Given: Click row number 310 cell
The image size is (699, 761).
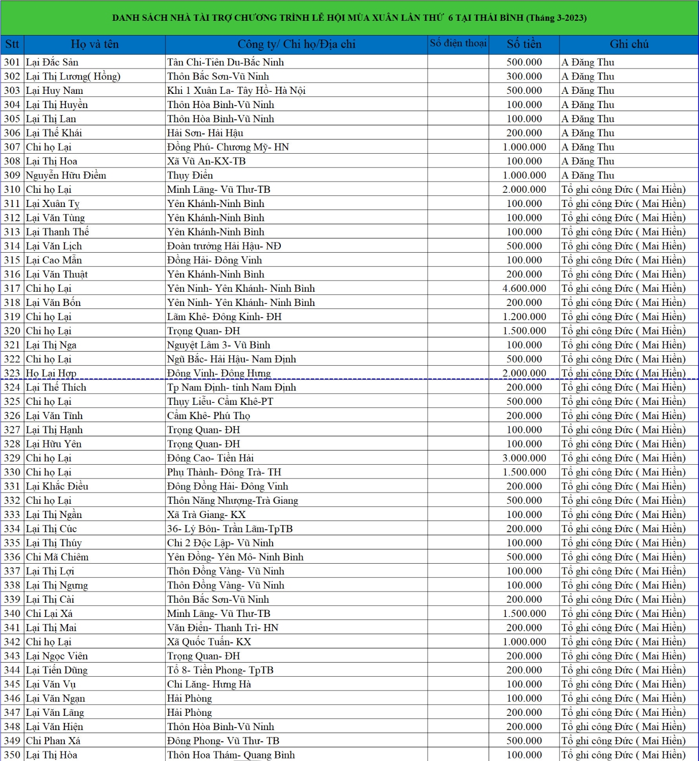Looking at the screenshot, I should [x=12, y=190].
